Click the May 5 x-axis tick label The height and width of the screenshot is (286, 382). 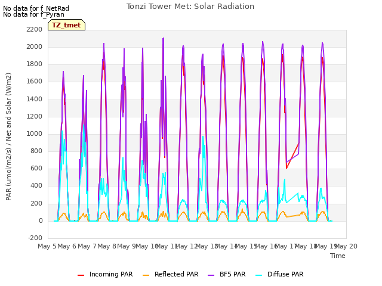(47, 246)
